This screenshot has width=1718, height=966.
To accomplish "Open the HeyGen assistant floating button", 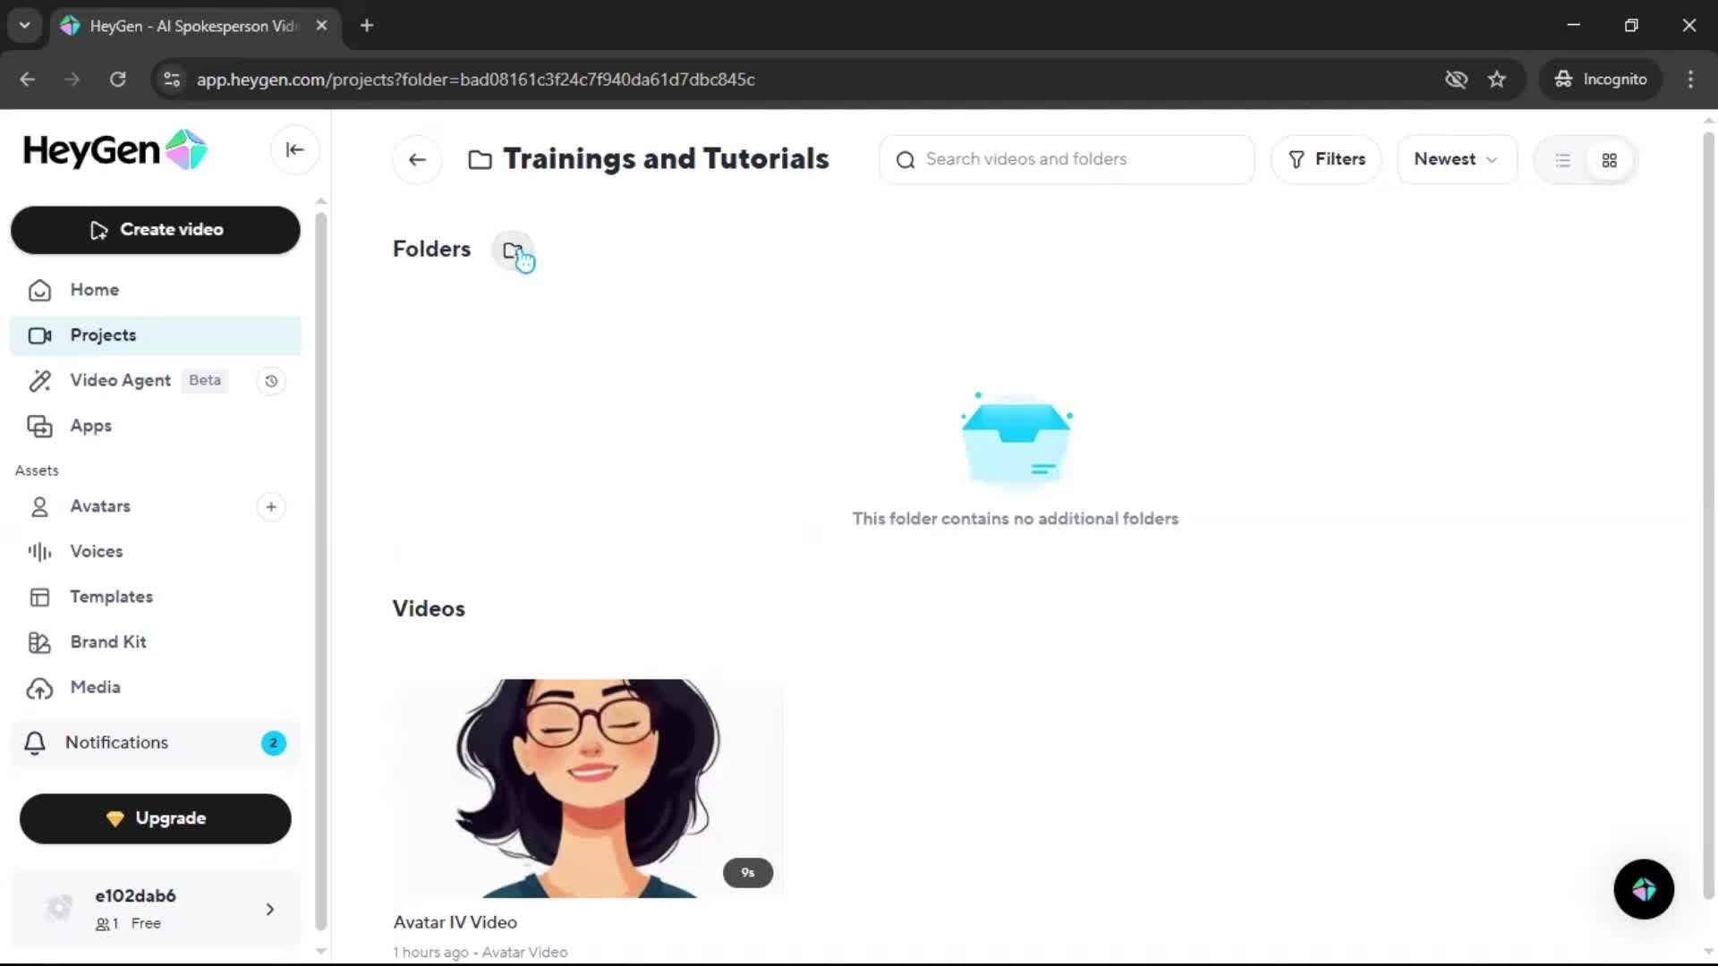I will click(x=1643, y=889).
